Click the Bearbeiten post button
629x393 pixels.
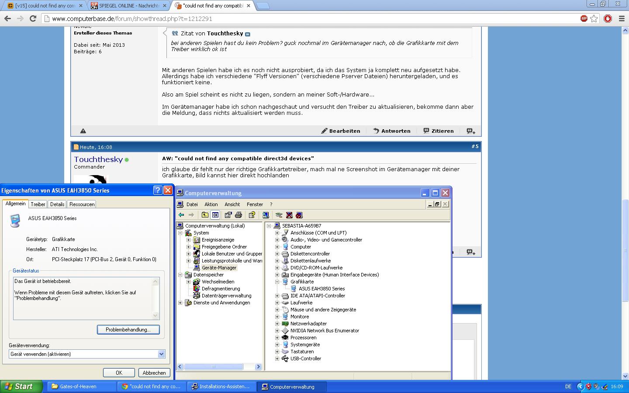[341, 131]
